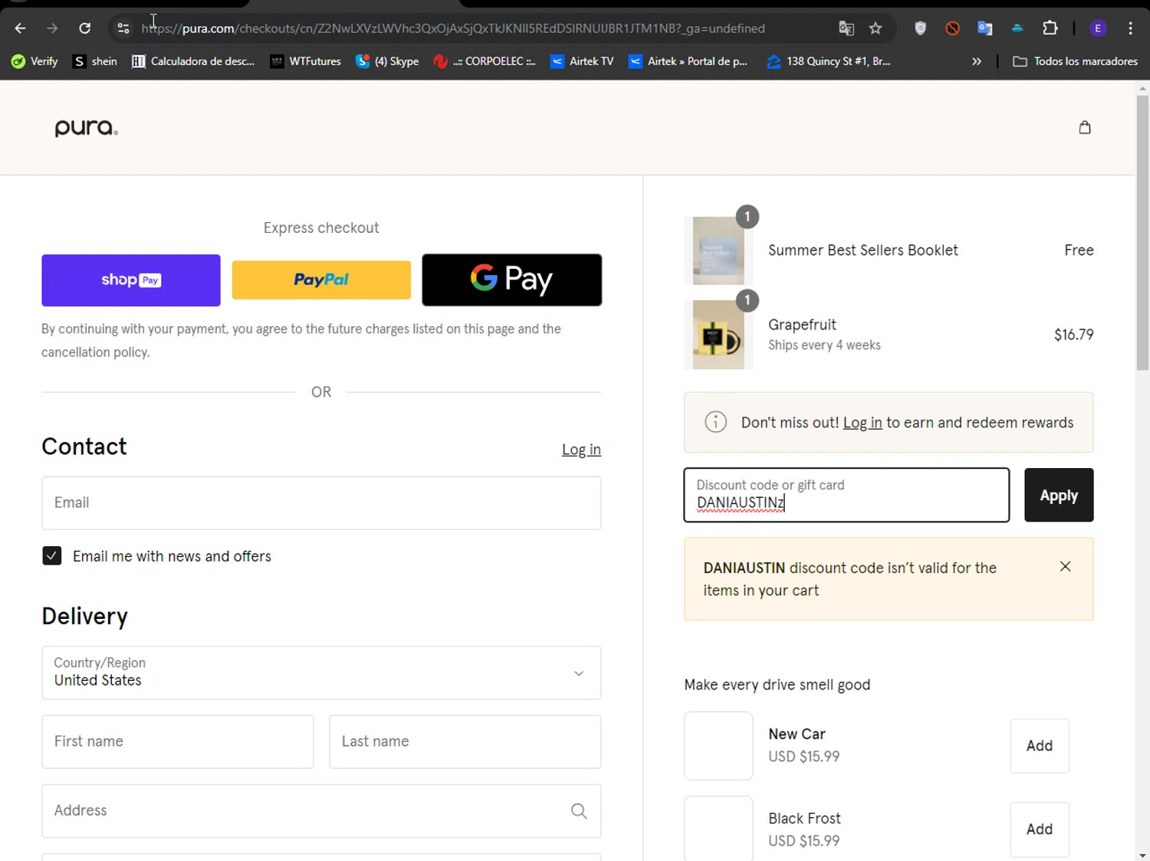Click the 'Ships every 4 weeks' text

tap(824, 345)
